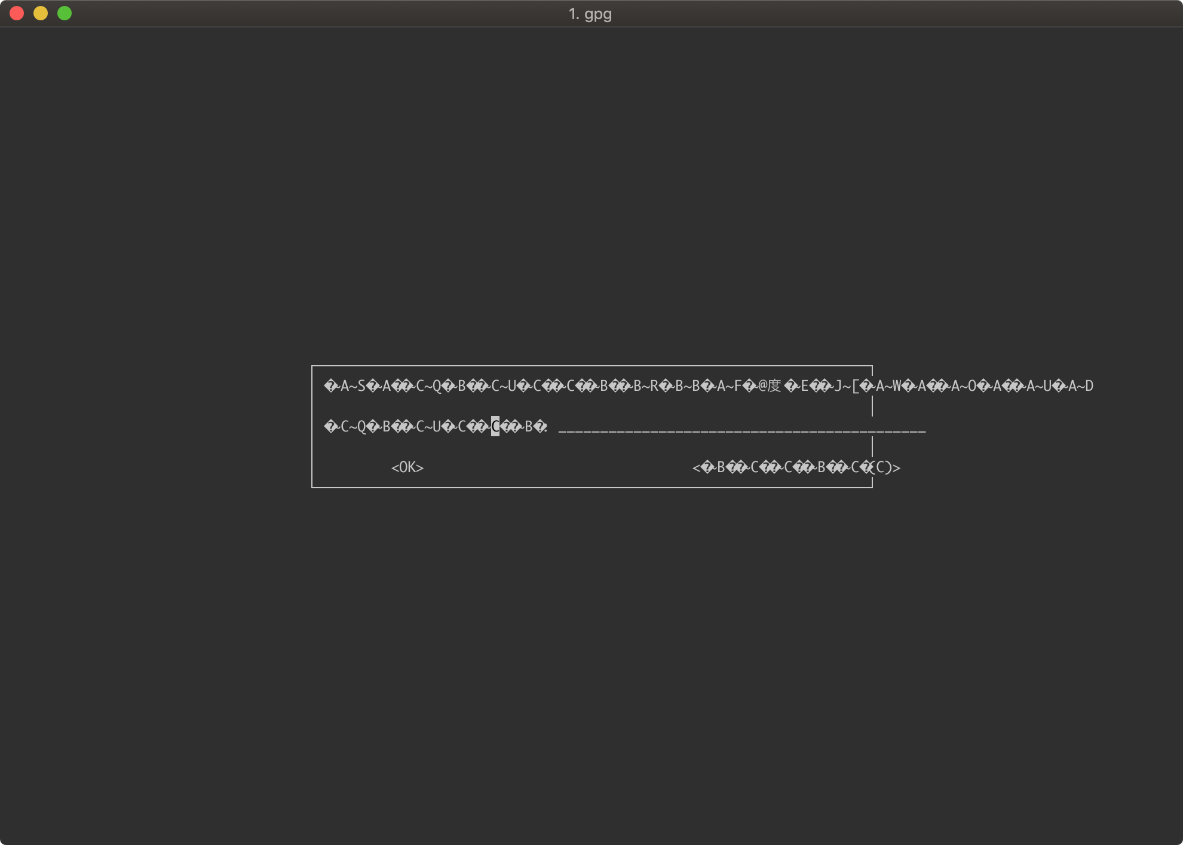This screenshot has height=845, width=1183.
Task: Click the garbled passphrase label before input
Action: (x=418, y=427)
